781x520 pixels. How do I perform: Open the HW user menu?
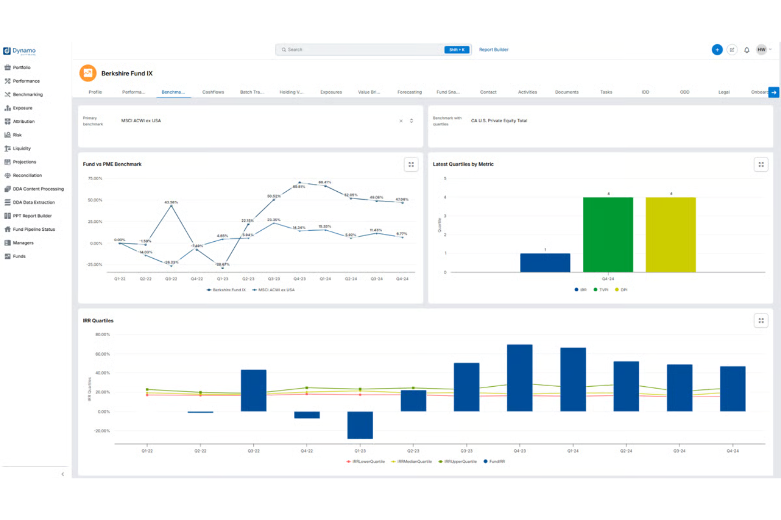coord(764,50)
